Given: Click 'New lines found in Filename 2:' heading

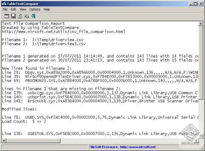Looking at the screenshot, I should [37, 68].
